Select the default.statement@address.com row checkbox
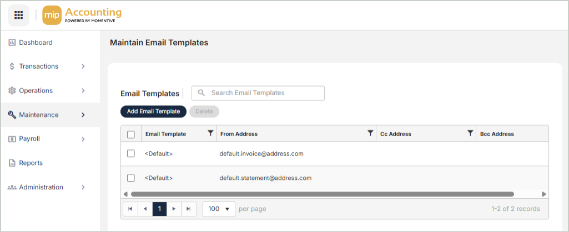Viewport: 569px width, 232px height. pos(131,178)
